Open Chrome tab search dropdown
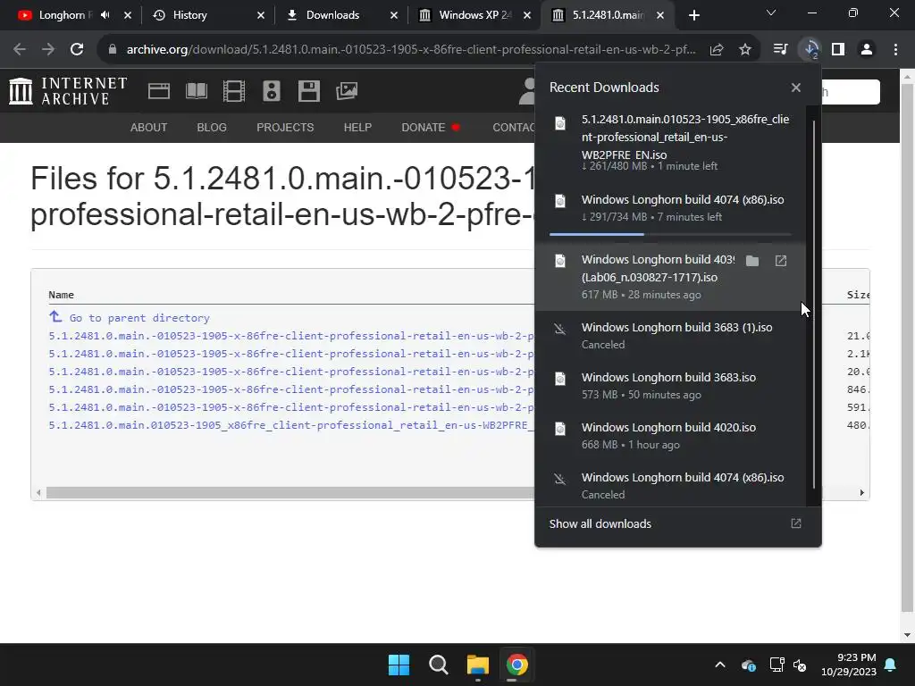The width and height of the screenshot is (915, 686). 771,13
